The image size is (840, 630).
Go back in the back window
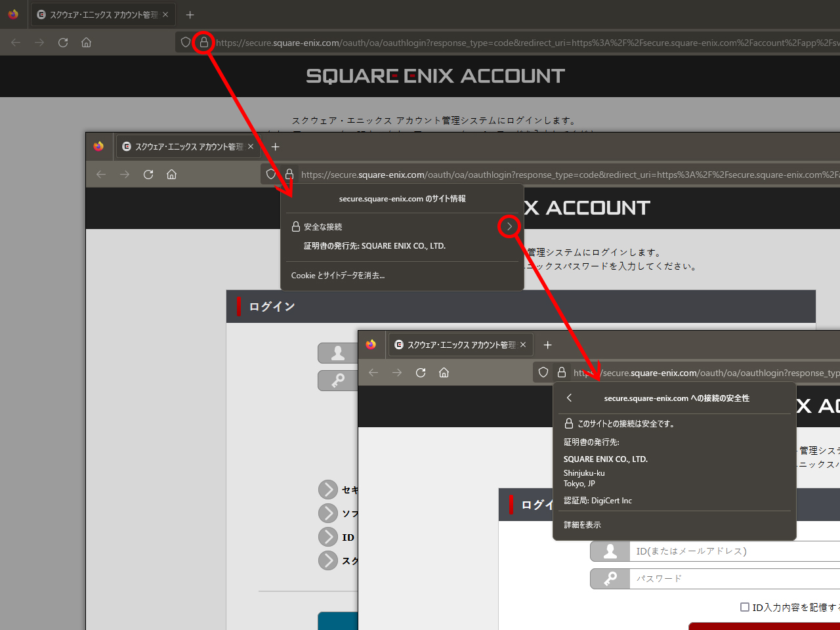tap(16, 43)
